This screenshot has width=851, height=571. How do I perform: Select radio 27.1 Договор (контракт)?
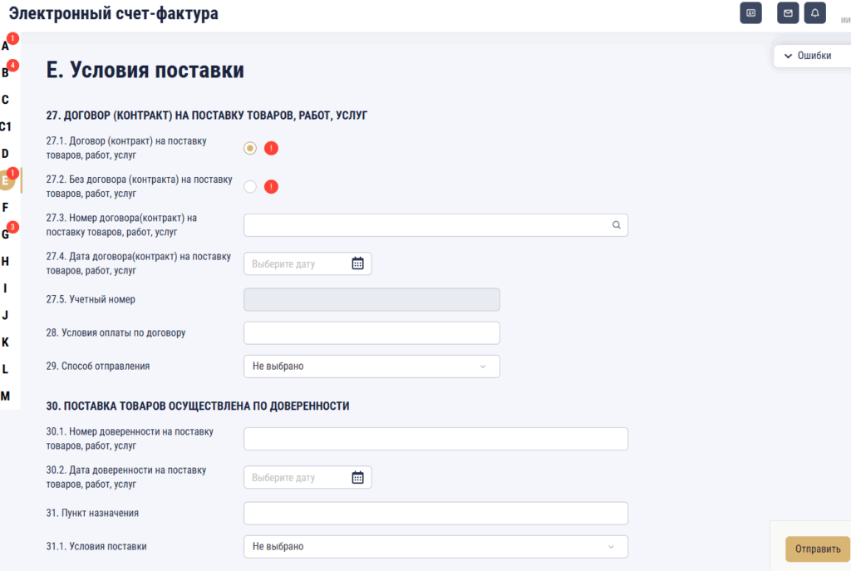coord(250,148)
